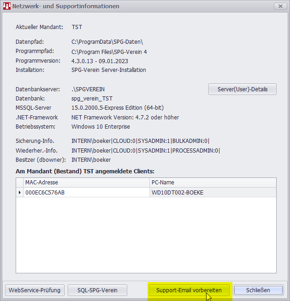Prepare support email via Support-Email vorbereiten

[x=189, y=290]
